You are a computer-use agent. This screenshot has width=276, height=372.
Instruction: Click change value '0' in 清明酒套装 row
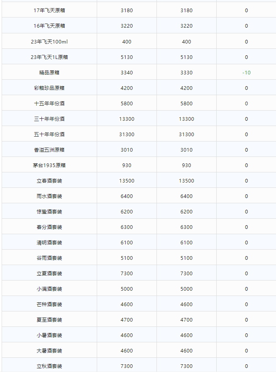click(x=246, y=242)
